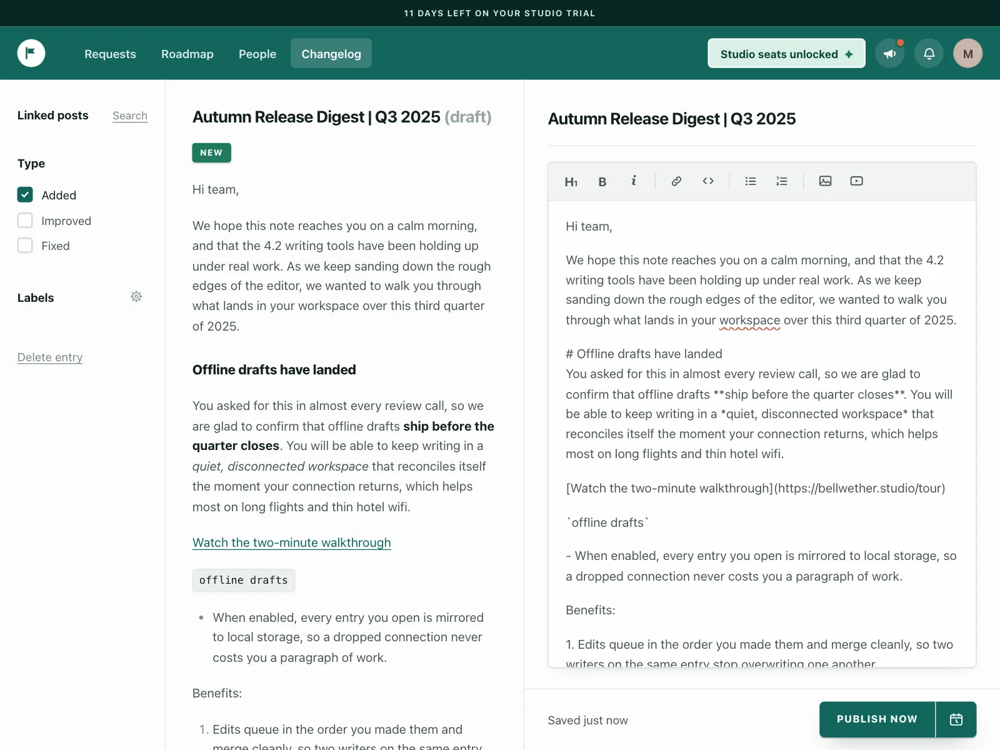Click the entry title field in the editor
This screenshot has width=1000, height=750.
(x=762, y=119)
